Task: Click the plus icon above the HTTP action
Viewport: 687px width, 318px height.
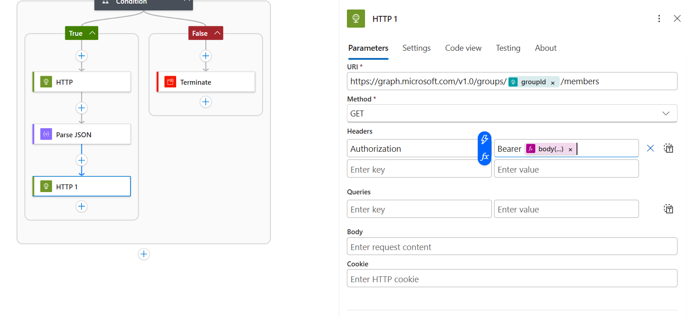Action: click(82, 56)
